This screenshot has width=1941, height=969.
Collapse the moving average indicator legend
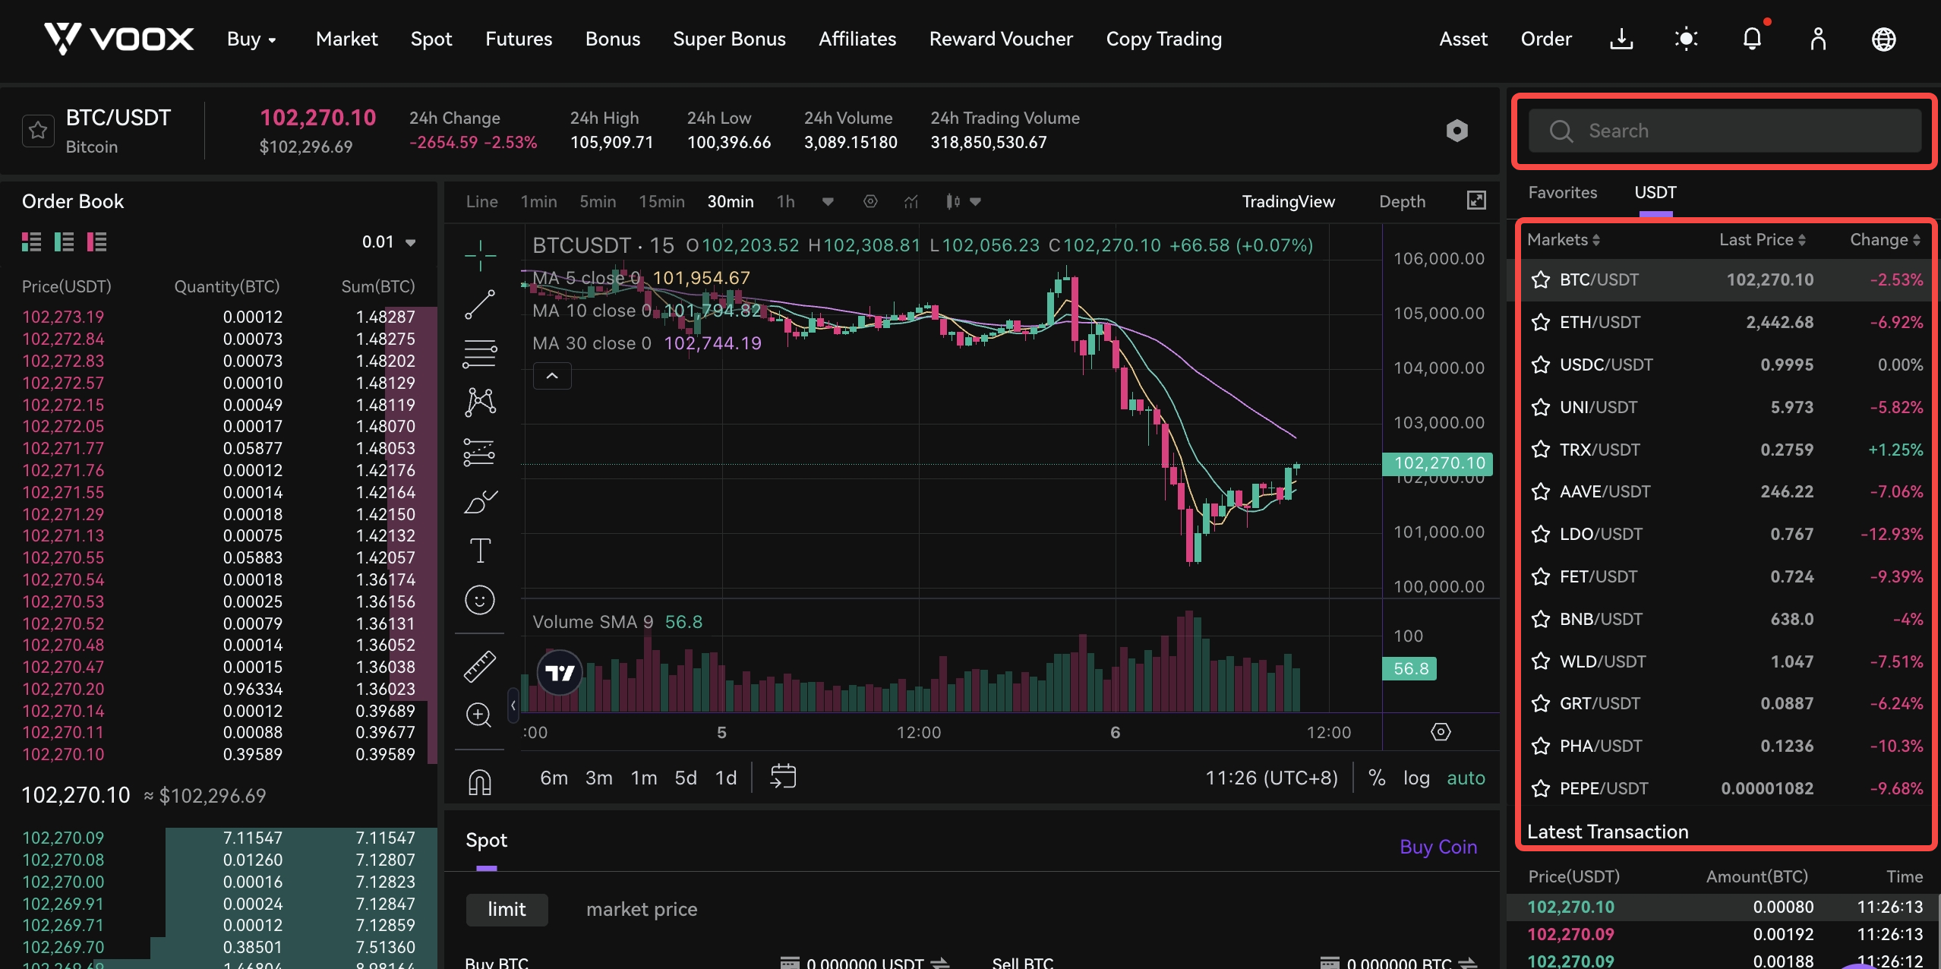552,376
